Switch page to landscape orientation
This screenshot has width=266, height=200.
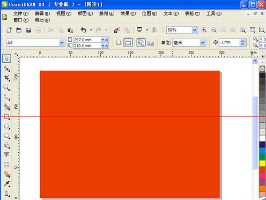click(x=128, y=42)
